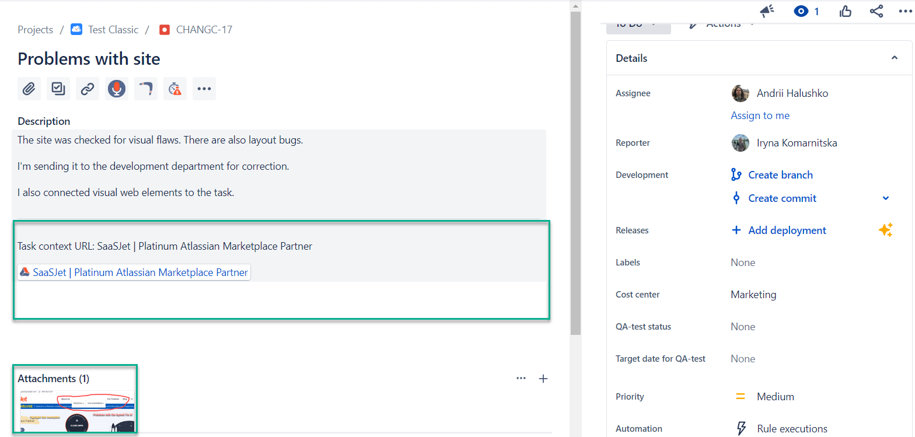Click Add deployment in Releases

[787, 230]
